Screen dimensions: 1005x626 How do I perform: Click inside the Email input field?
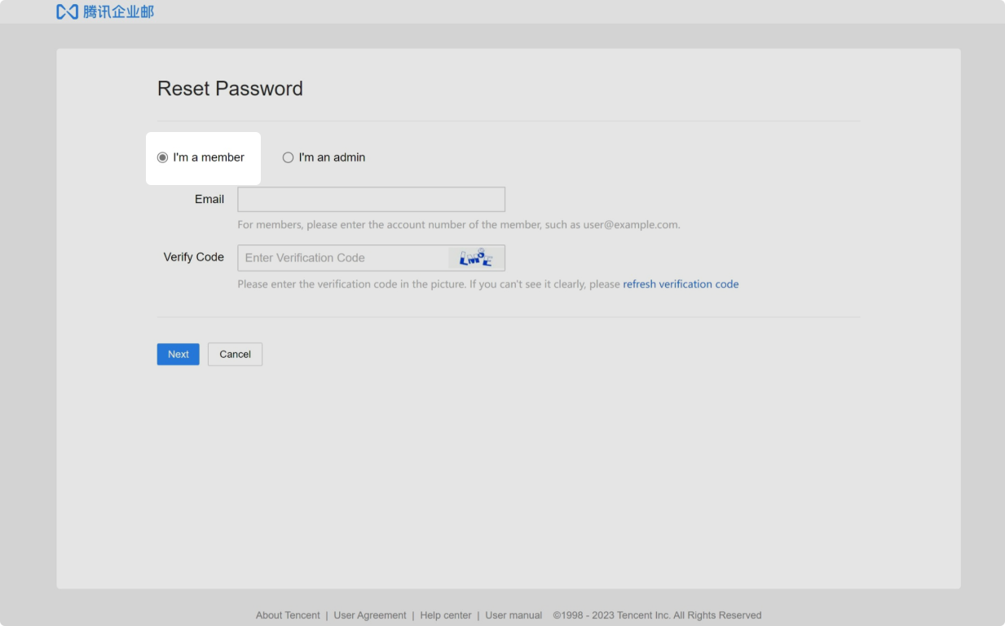coord(371,199)
